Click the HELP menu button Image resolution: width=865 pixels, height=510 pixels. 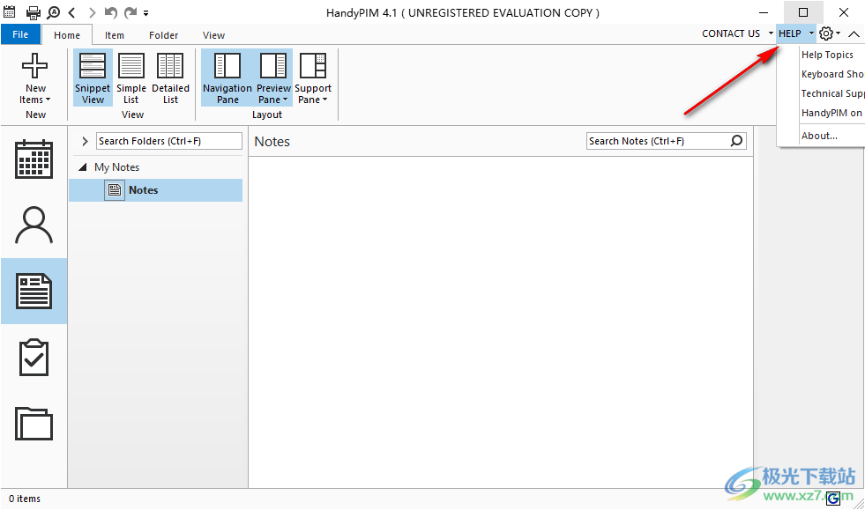coord(790,33)
